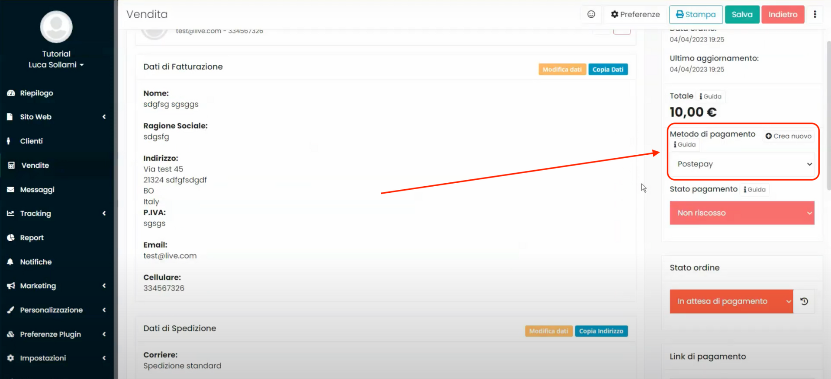Click Crea nuovo payment method link
This screenshot has height=379, width=831.
point(788,136)
